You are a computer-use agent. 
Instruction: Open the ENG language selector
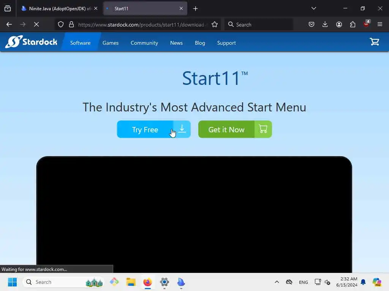(x=304, y=282)
